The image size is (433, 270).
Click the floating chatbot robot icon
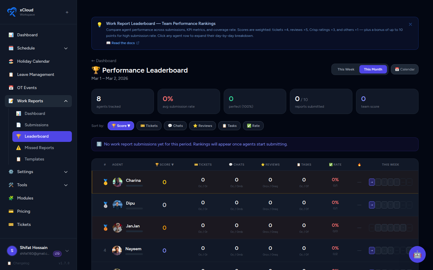(417, 254)
